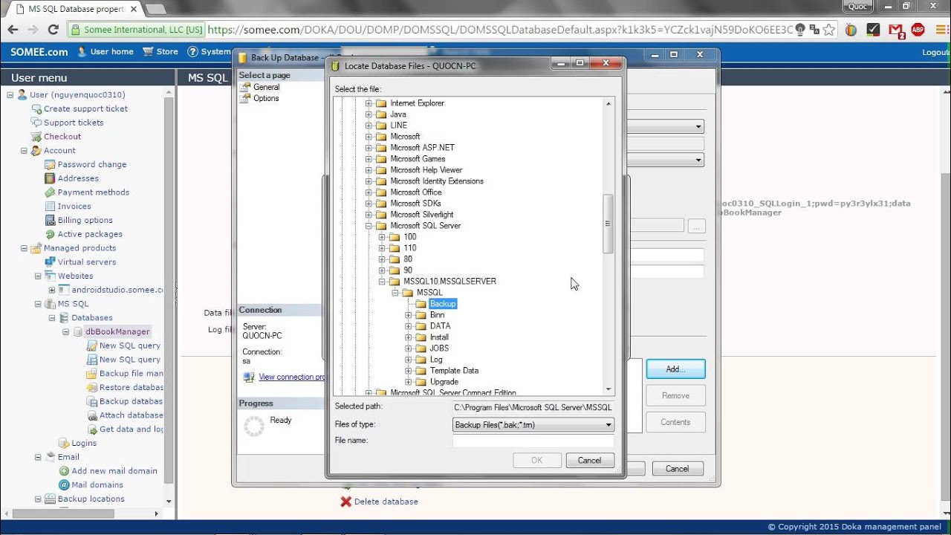Select the Template Data folder

454,371
